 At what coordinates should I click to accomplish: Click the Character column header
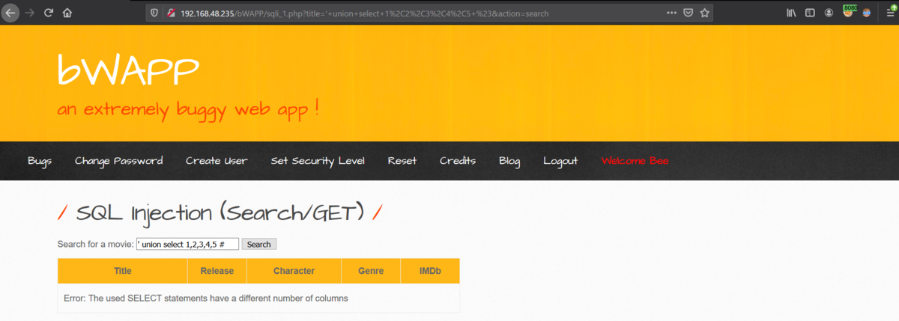click(294, 271)
